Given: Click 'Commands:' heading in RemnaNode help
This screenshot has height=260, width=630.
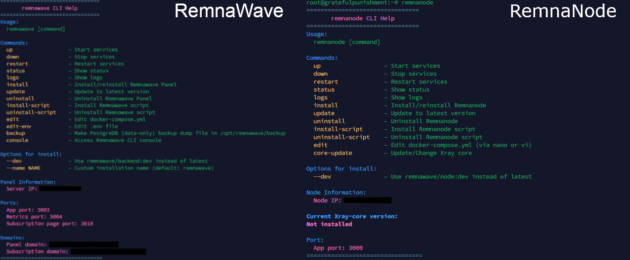Looking at the screenshot, I should (x=322, y=58).
